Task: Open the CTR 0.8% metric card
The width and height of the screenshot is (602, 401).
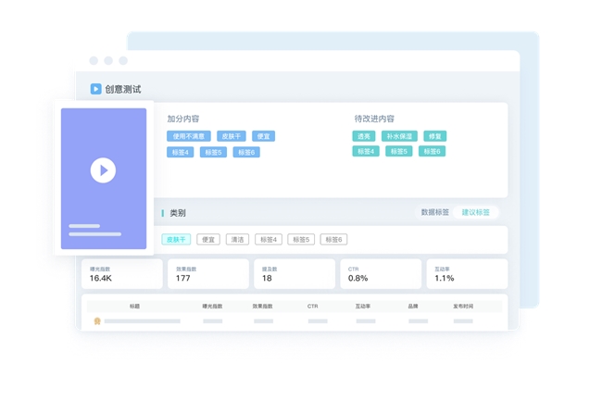Action: [x=381, y=274]
